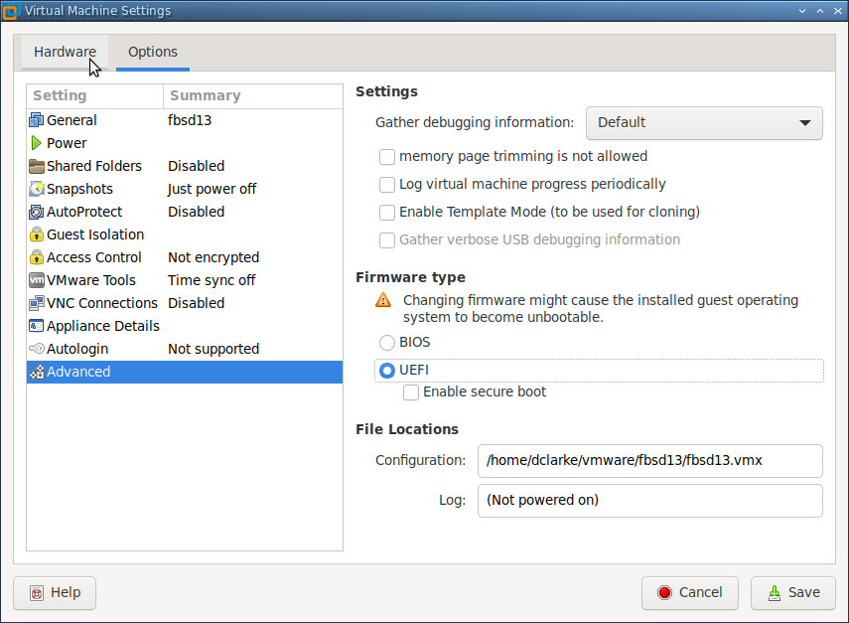Select the Shared Folders row label
This screenshot has height=623, width=849.
[x=94, y=166]
